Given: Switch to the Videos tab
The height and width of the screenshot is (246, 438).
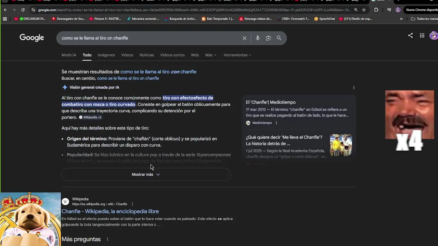Looking at the screenshot, I should point(127,55).
